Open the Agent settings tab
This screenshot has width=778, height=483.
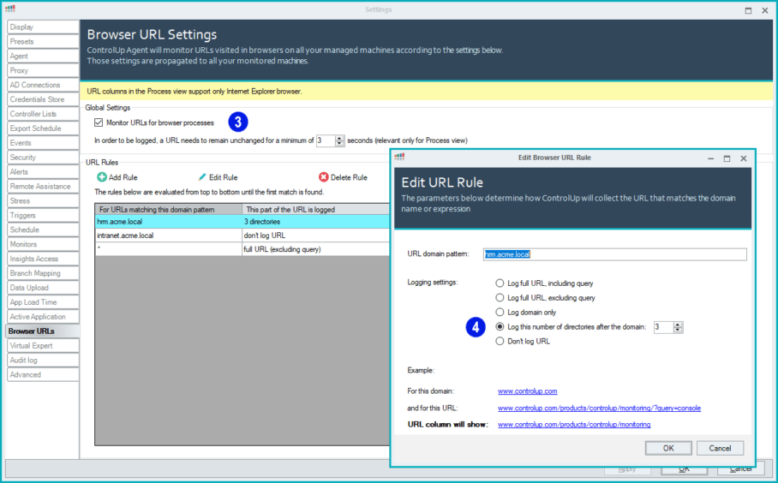[43, 56]
